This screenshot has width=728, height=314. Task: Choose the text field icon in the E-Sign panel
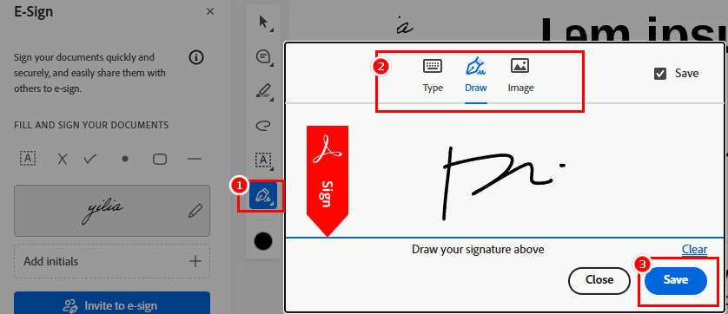tap(28, 159)
